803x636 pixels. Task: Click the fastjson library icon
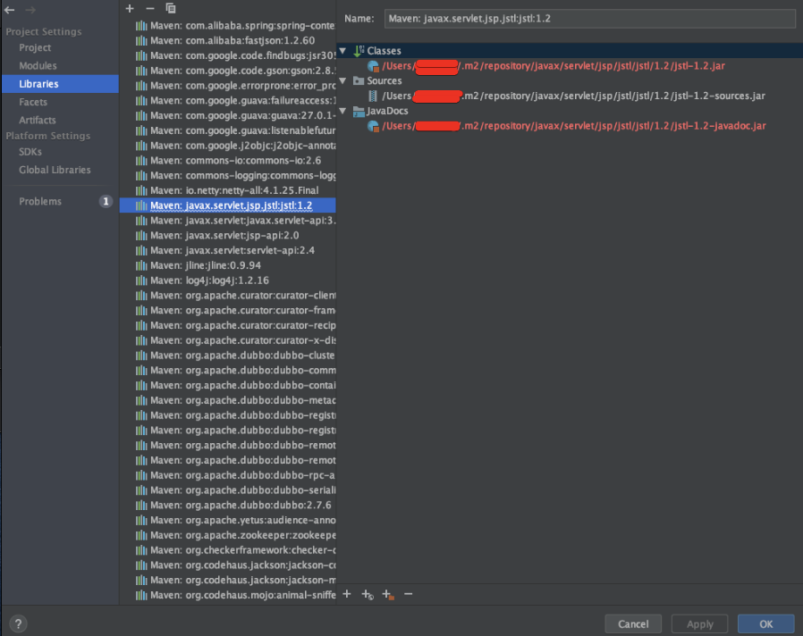pyautogui.click(x=141, y=40)
